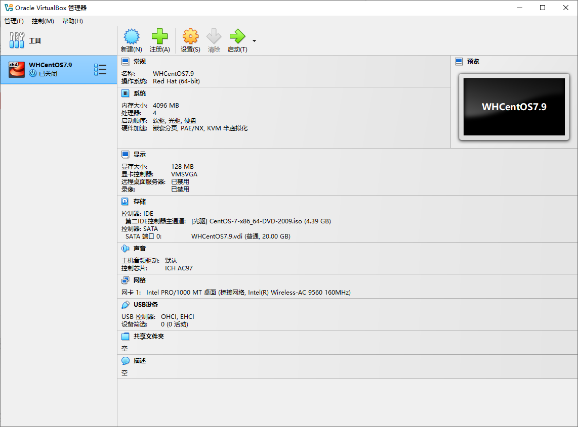Open the 显示 section header link
The width and height of the screenshot is (578, 427).
coord(140,155)
